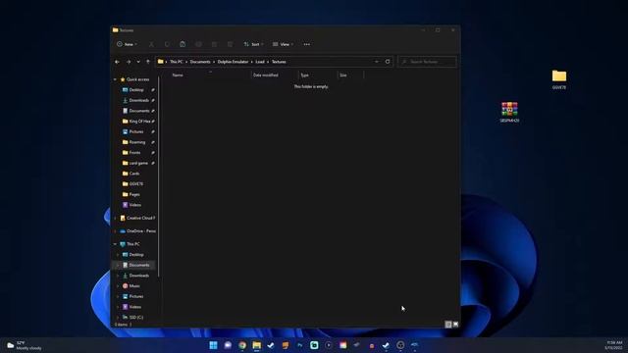Click Documents in the address path
The height and width of the screenshot is (353, 628).
(x=200, y=62)
